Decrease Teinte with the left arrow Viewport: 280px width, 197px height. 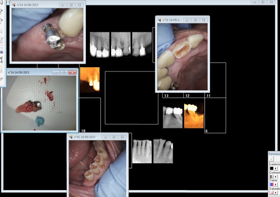[x=276, y=184]
